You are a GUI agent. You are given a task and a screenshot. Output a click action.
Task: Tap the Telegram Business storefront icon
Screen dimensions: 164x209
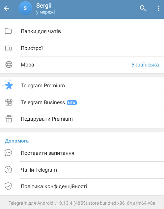pyautogui.click(x=9, y=102)
